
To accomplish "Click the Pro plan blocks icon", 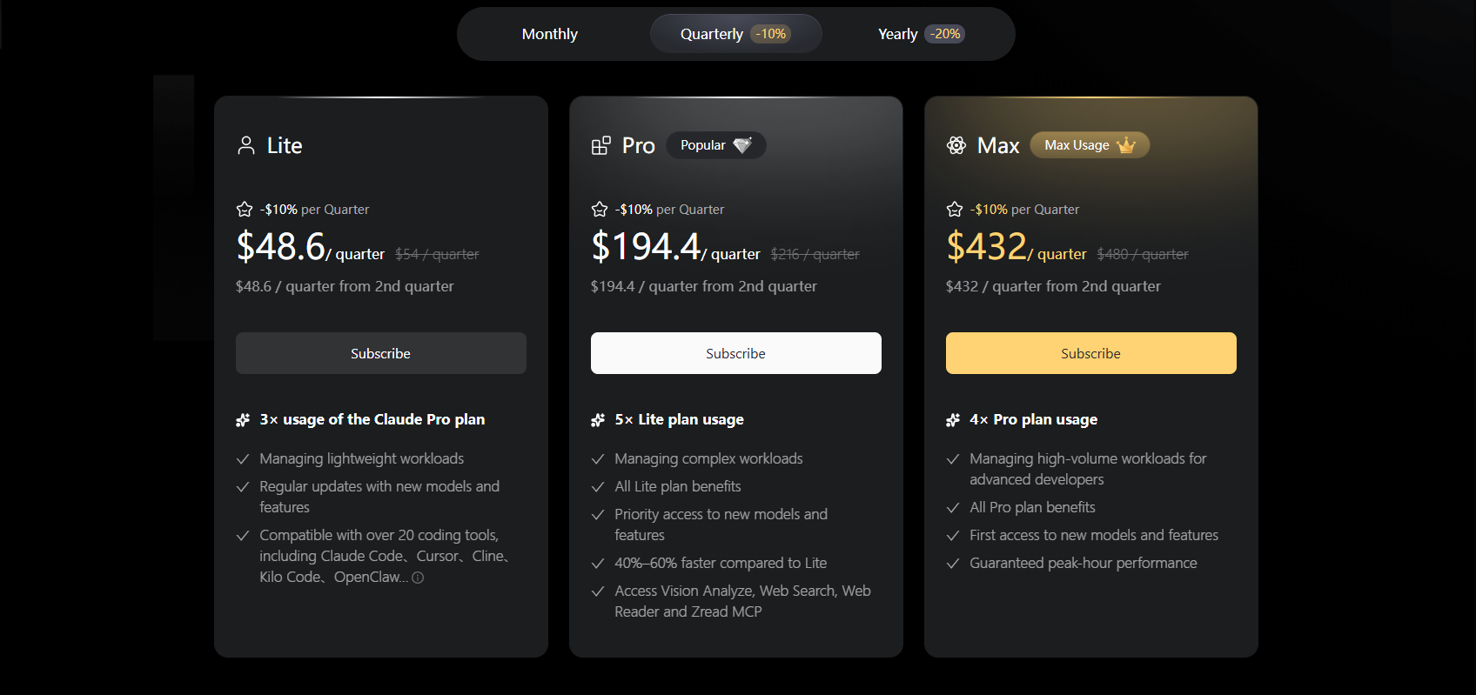I will [x=600, y=145].
